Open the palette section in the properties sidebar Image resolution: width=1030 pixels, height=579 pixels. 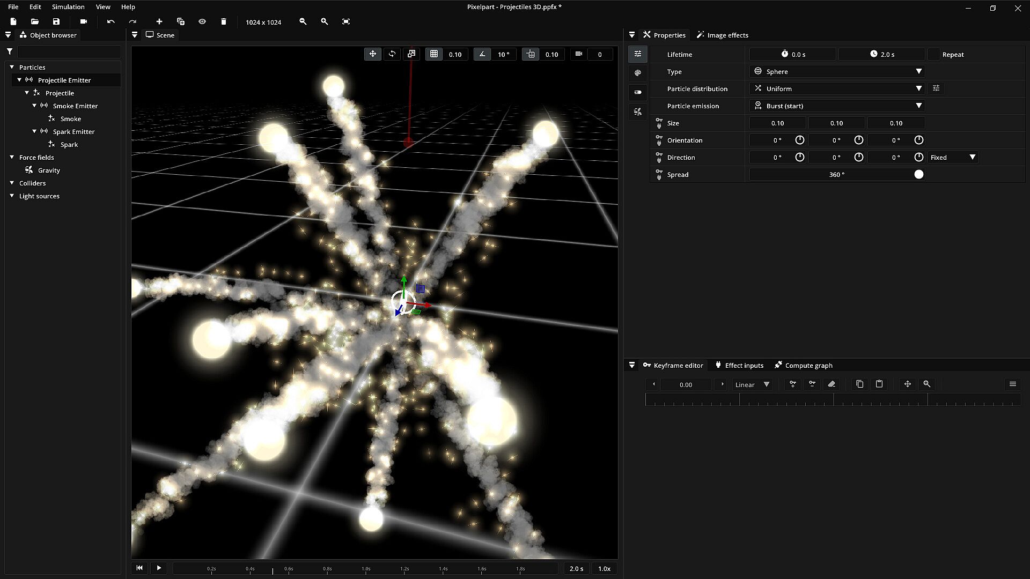[x=638, y=73]
